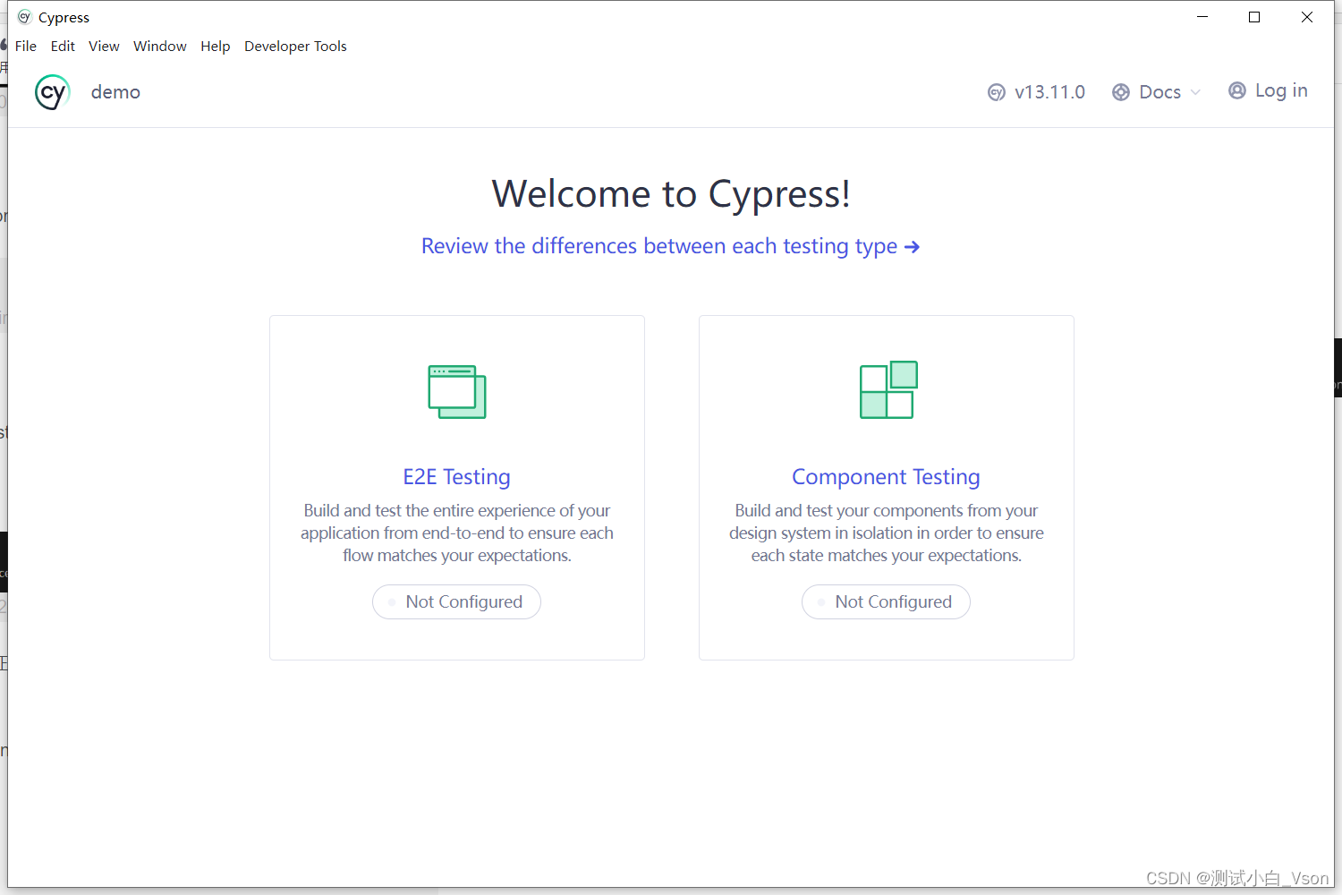Click the v13.11.0 version button
Image resolution: width=1342 pixels, height=895 pixels.
pos(1036,92)
